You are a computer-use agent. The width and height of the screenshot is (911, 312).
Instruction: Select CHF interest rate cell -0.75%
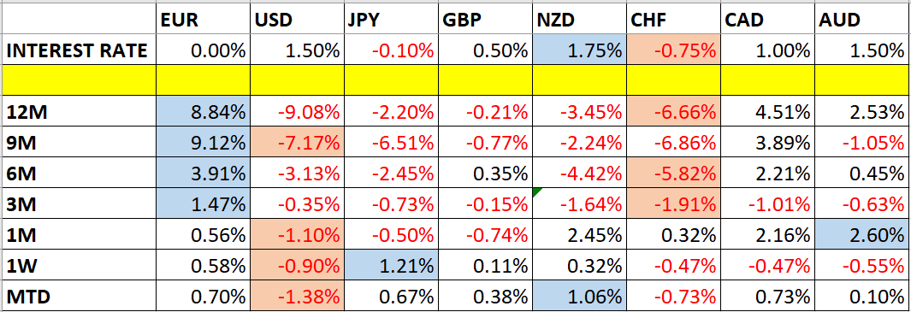pyautogui.click(x=674, y=50)
